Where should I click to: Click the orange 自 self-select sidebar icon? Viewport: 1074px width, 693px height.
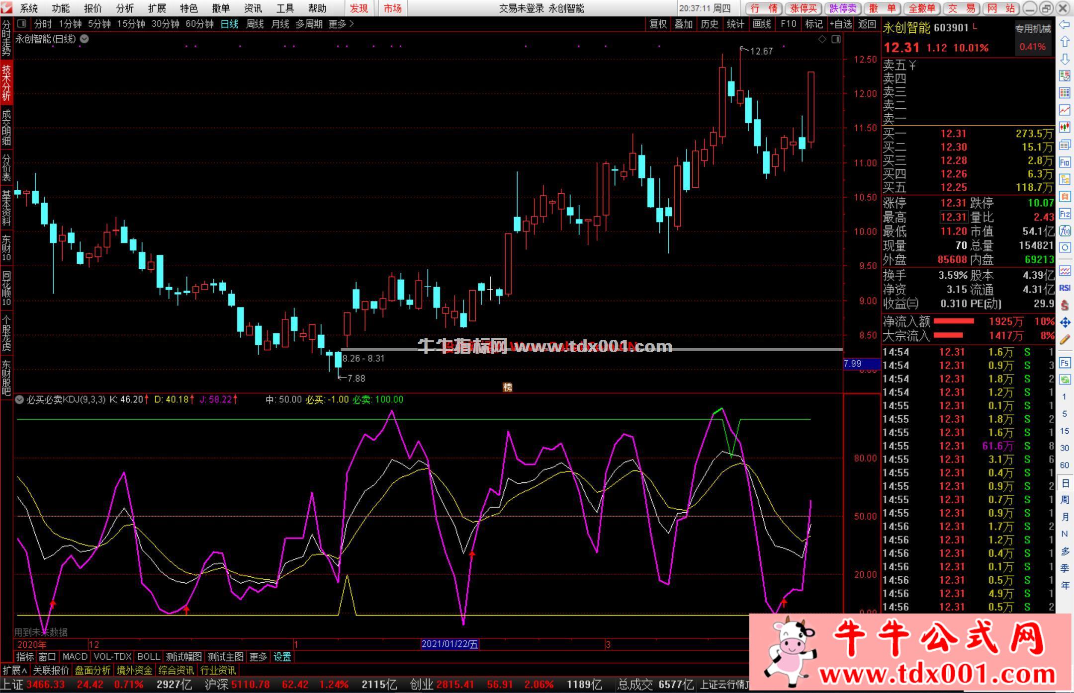click(x=1065, y=196)
